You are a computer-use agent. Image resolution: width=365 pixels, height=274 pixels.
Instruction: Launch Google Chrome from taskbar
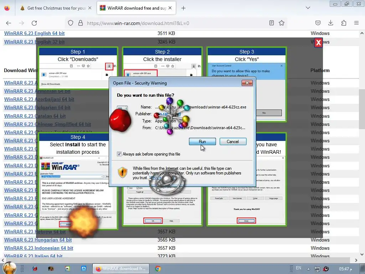tap(158, 269)
